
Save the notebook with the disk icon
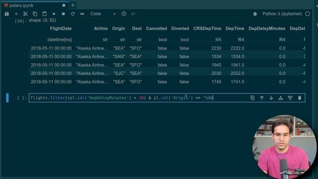(6, 14)
